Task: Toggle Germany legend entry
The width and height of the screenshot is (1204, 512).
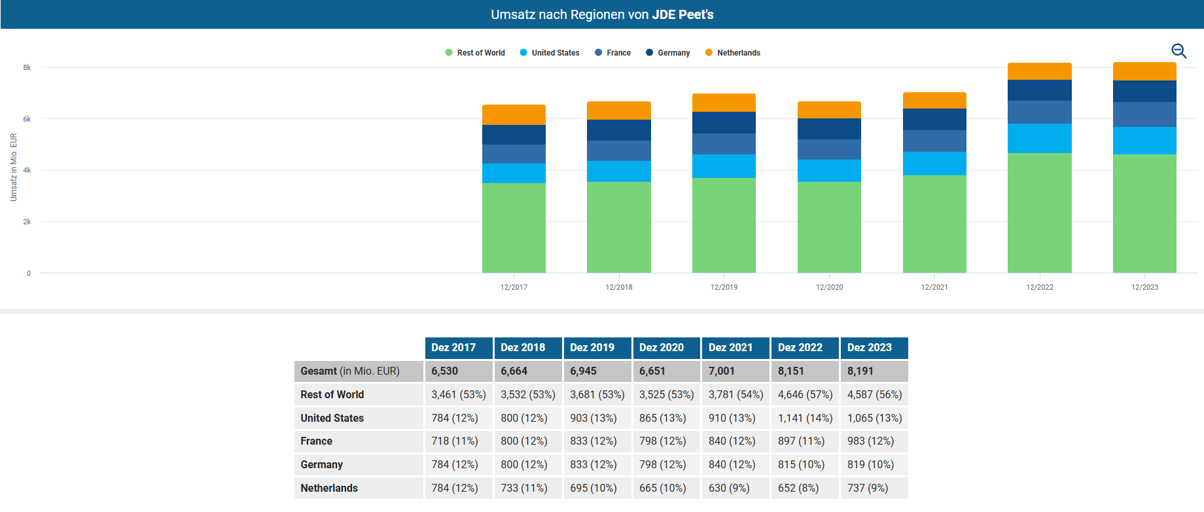Action: (x=667, y=53)
